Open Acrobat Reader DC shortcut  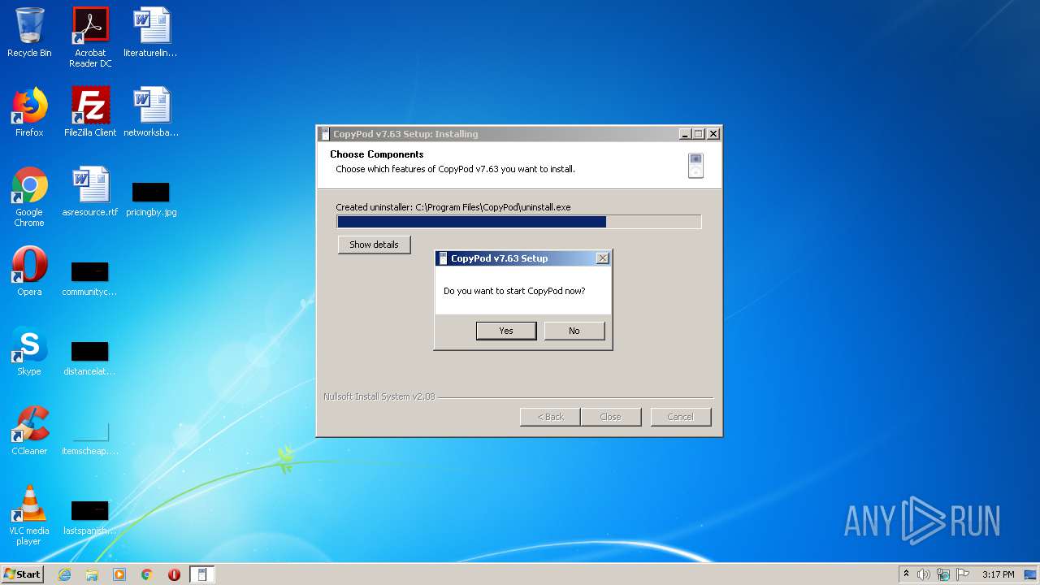tap(90, 37)
